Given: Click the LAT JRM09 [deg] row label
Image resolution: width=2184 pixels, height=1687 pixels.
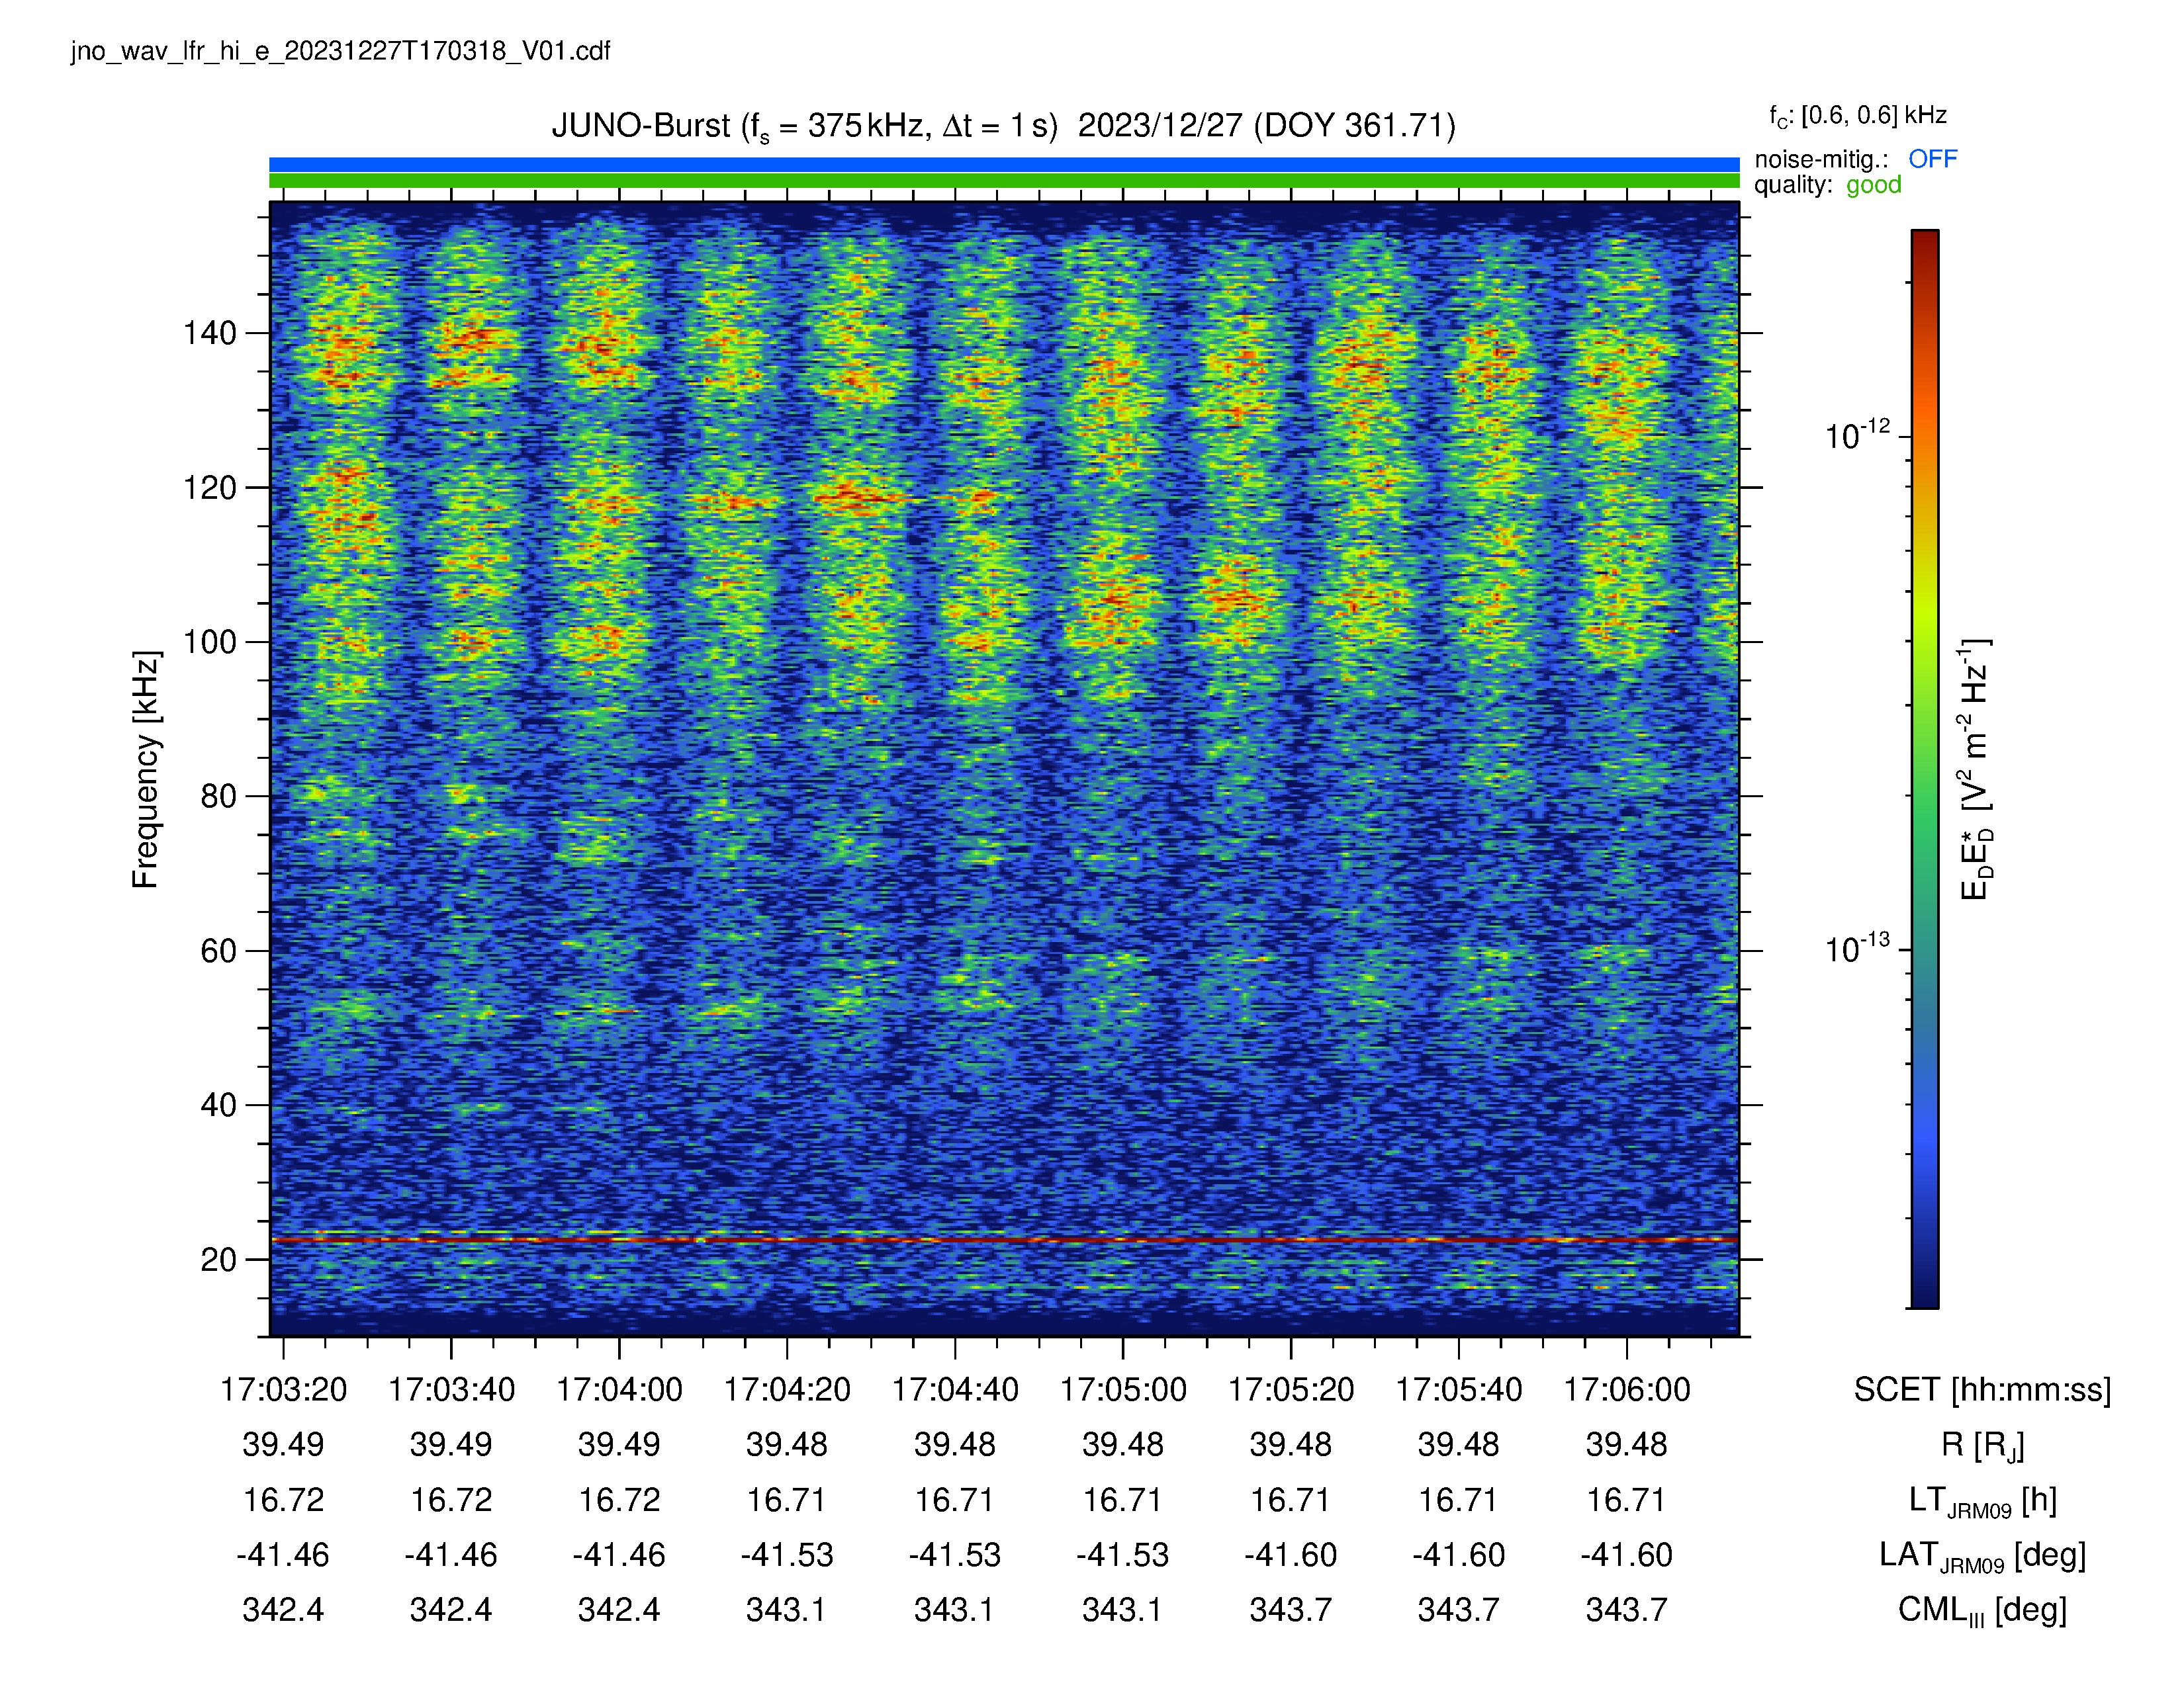Looking at the screenshot, I should [x=1982, y=1555].
